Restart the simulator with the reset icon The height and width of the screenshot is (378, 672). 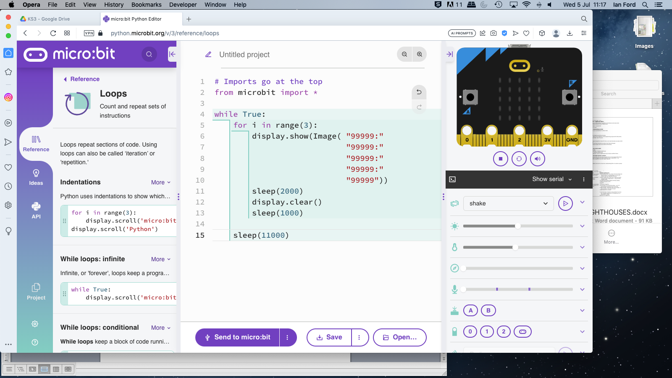point(519,159)
